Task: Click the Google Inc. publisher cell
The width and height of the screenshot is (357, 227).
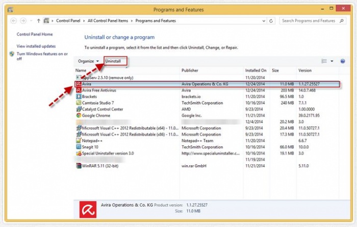Action: pyautogui.click(x=191, y=115)
